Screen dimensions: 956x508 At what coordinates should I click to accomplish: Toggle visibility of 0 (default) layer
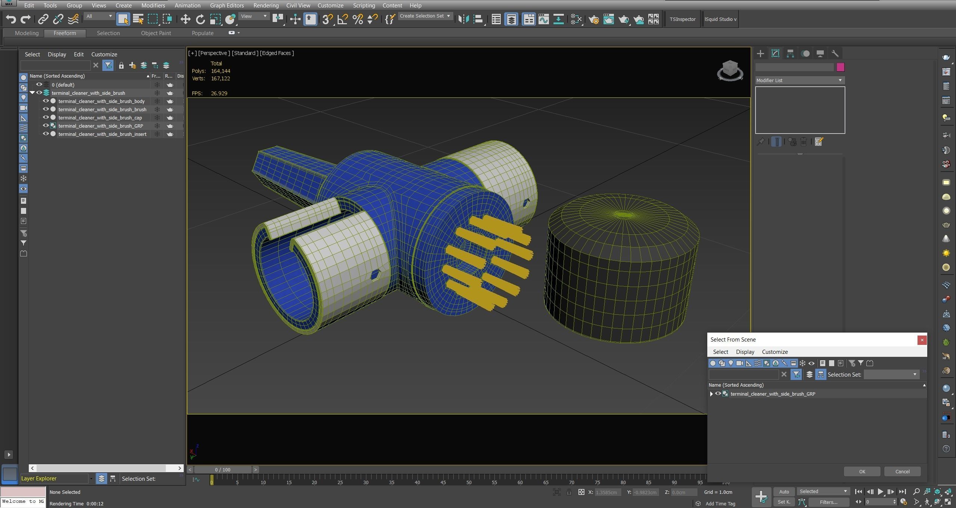click(39, 85)
